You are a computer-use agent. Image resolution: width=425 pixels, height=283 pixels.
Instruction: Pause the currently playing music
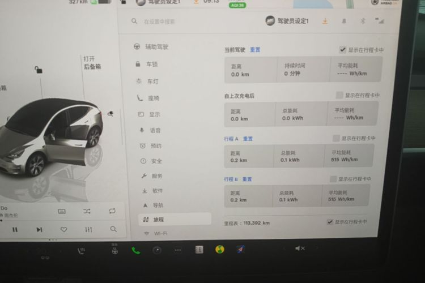pos(15,230)
